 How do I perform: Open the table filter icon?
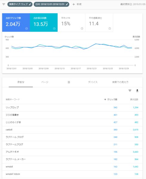click(130, 91)
